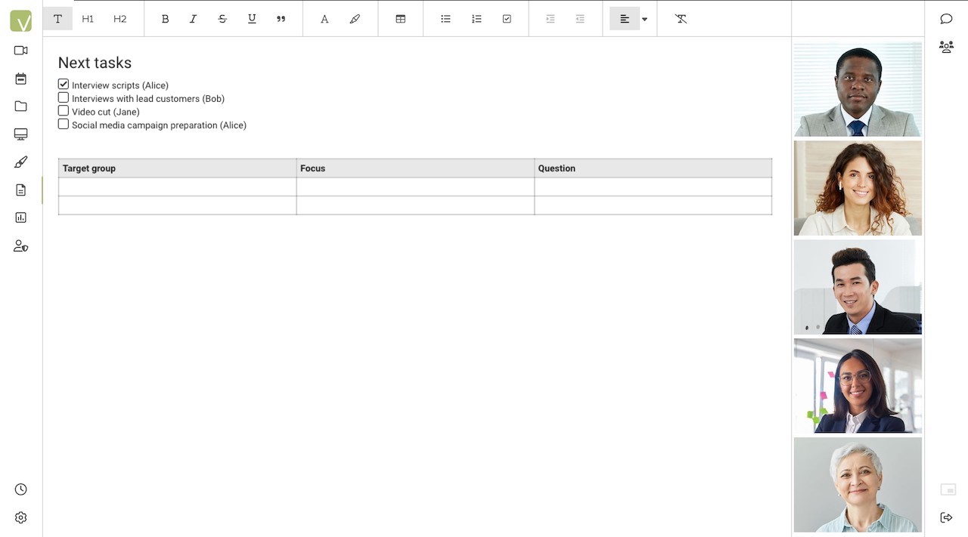The height and width of the screenshot is (537, 968).
Task: Open the polls chart panel
Action: (x=20, y=217)
